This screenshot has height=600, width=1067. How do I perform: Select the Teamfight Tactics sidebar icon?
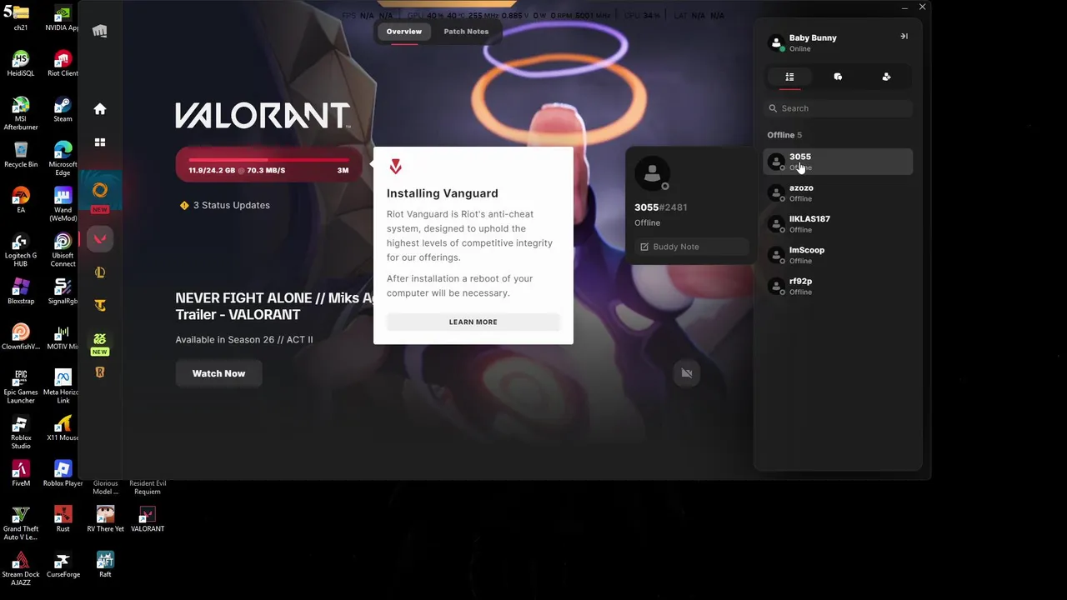point(100,306)
